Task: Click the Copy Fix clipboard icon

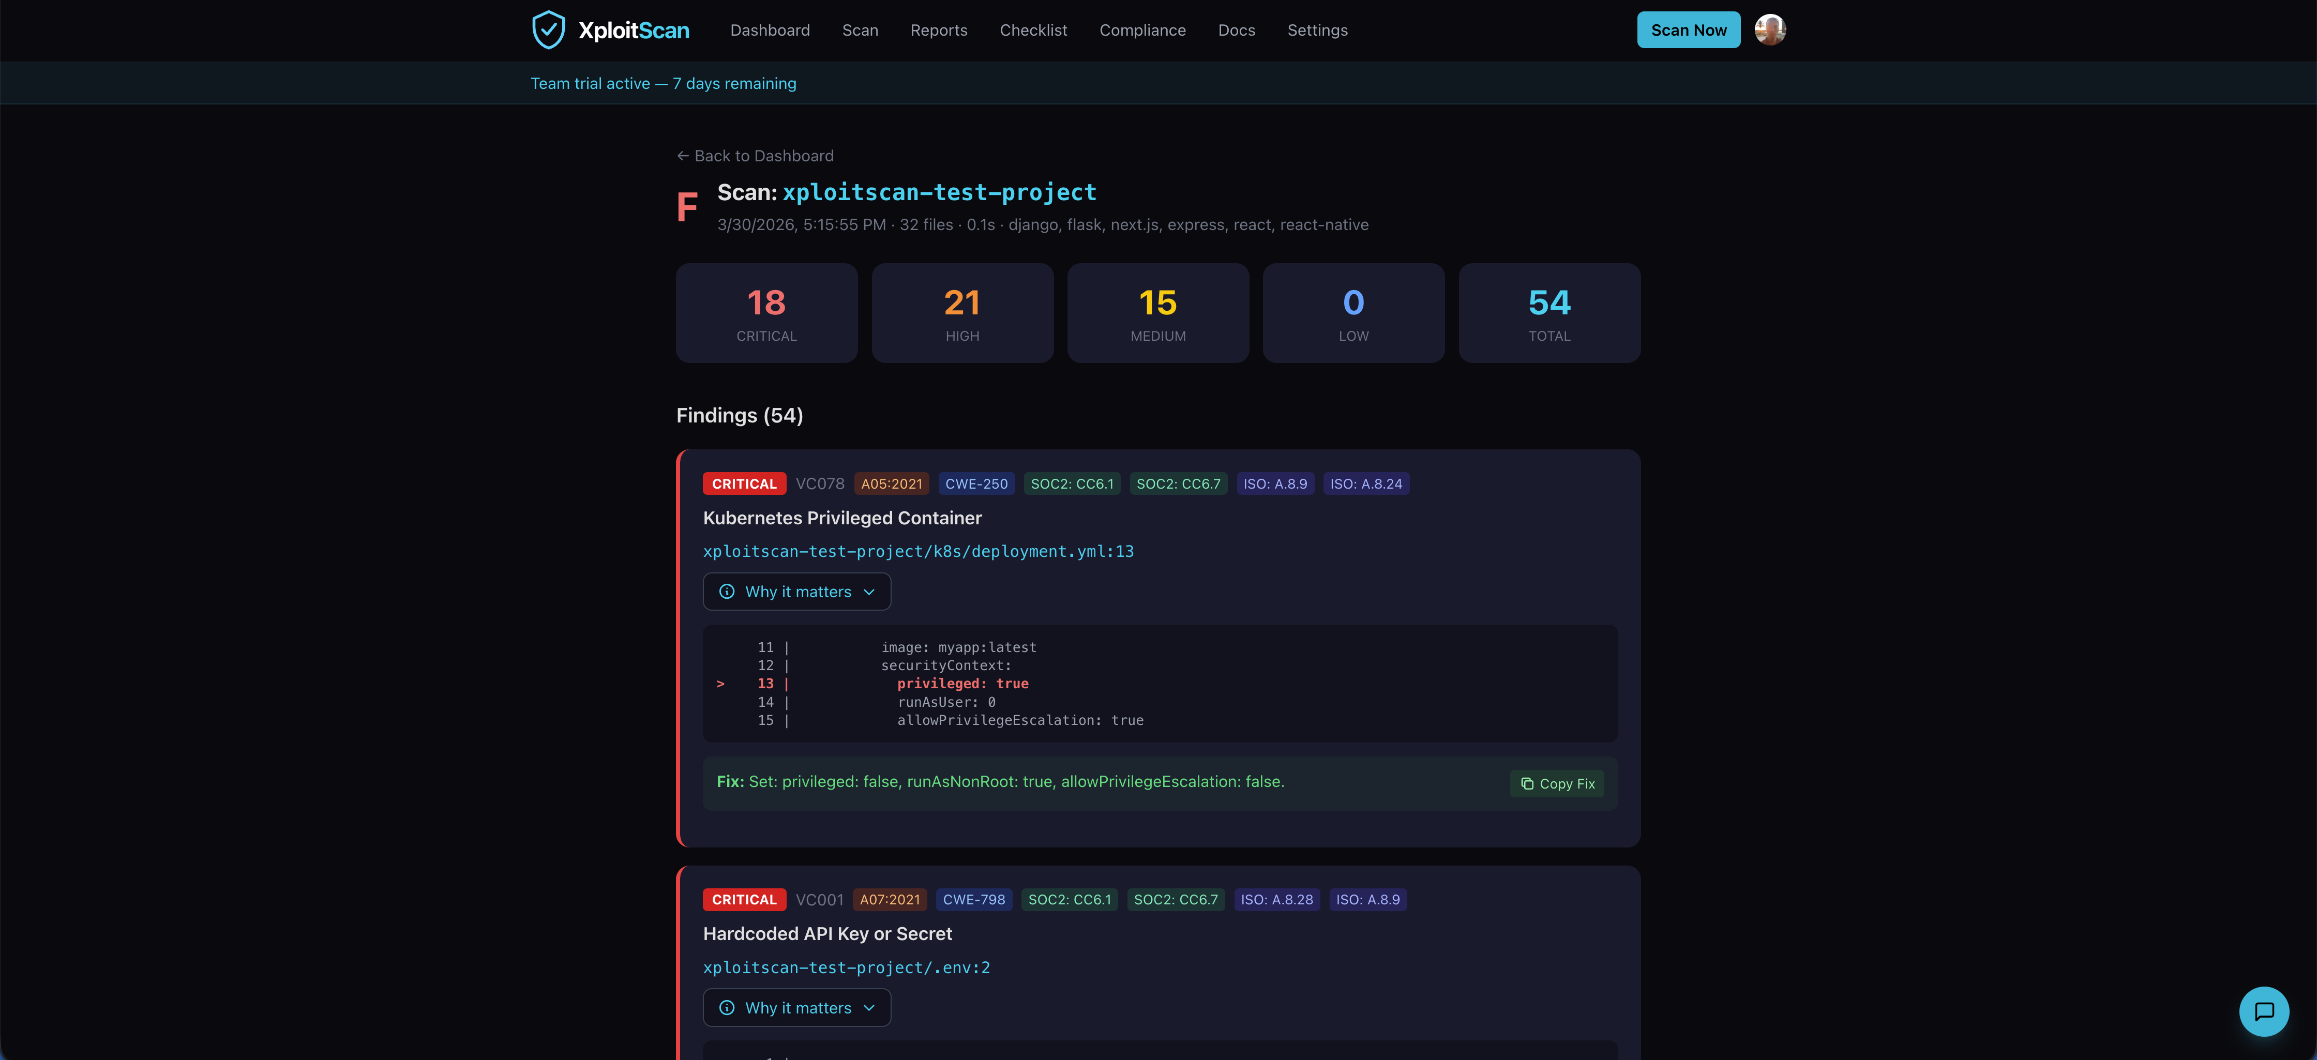Action: [1526, 784]
